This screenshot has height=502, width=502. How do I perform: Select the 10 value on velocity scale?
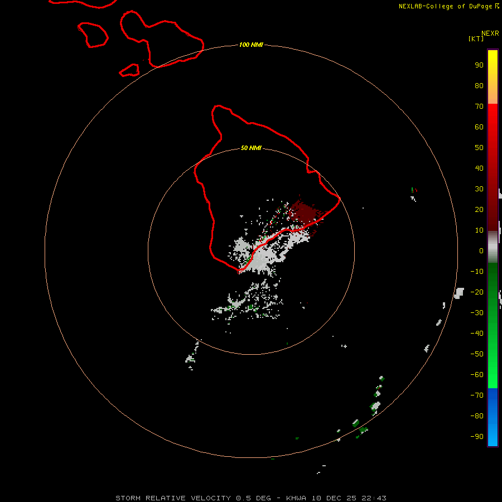(479, 230)
